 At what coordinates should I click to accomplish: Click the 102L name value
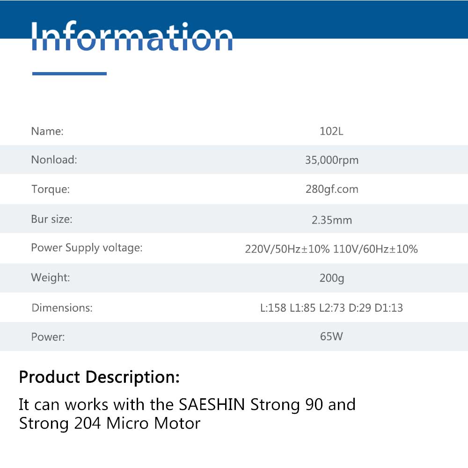click(331, 132)
